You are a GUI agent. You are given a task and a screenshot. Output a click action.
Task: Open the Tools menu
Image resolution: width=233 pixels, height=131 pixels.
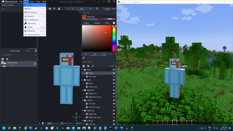[32, 1]
